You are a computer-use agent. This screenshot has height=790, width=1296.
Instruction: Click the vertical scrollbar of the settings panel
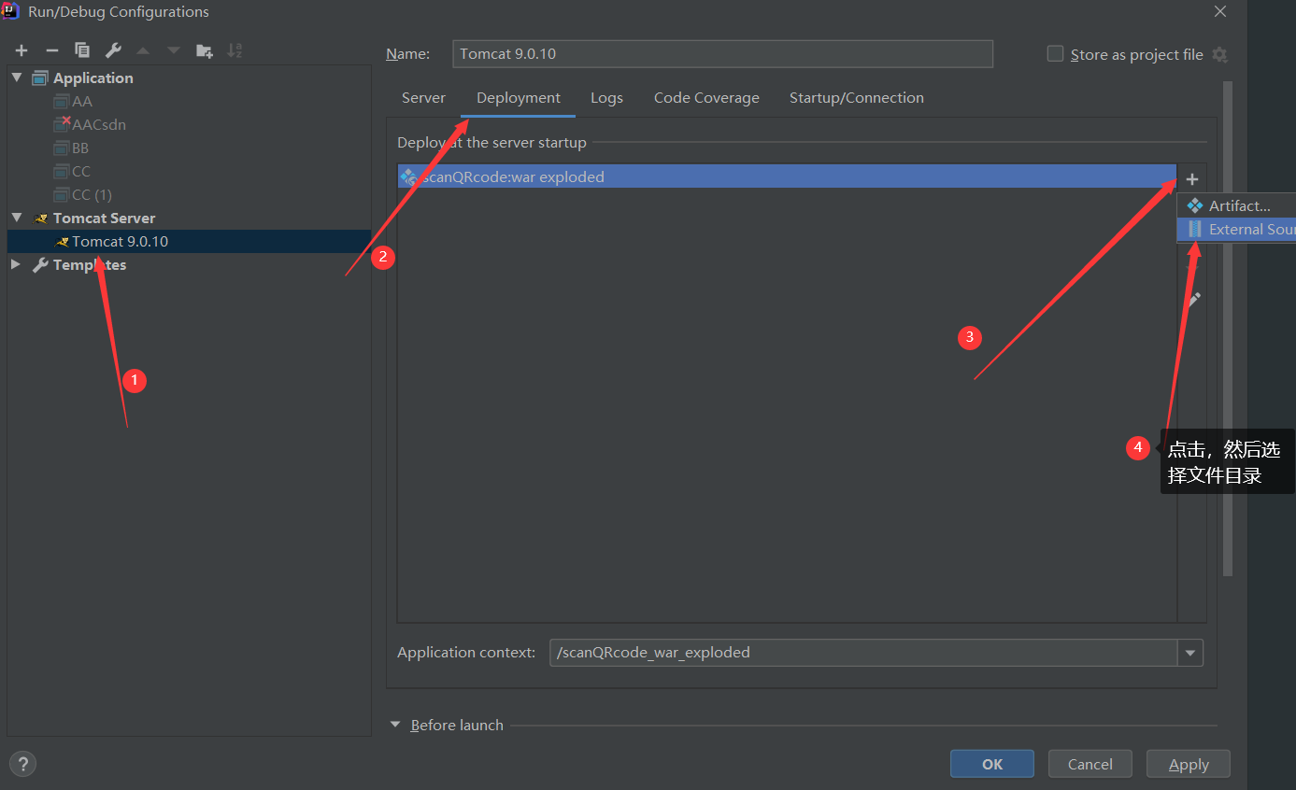click(1228, 327)
